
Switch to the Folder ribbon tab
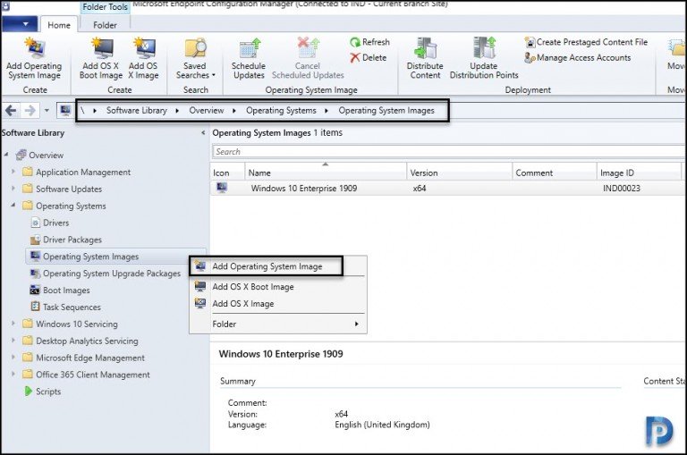tap(105, 25)
